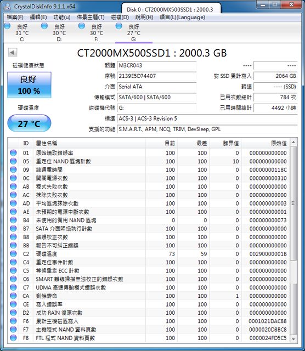Open the 編輯(E) menu

pyautogui.click(x=38, y=17)
